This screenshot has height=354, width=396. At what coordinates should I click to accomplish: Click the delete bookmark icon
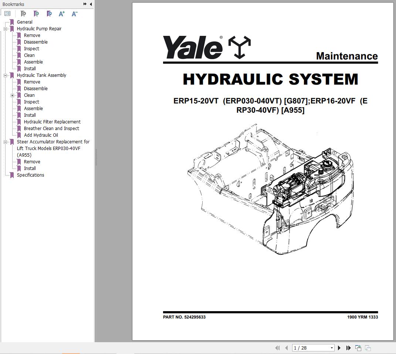(23, 14)
